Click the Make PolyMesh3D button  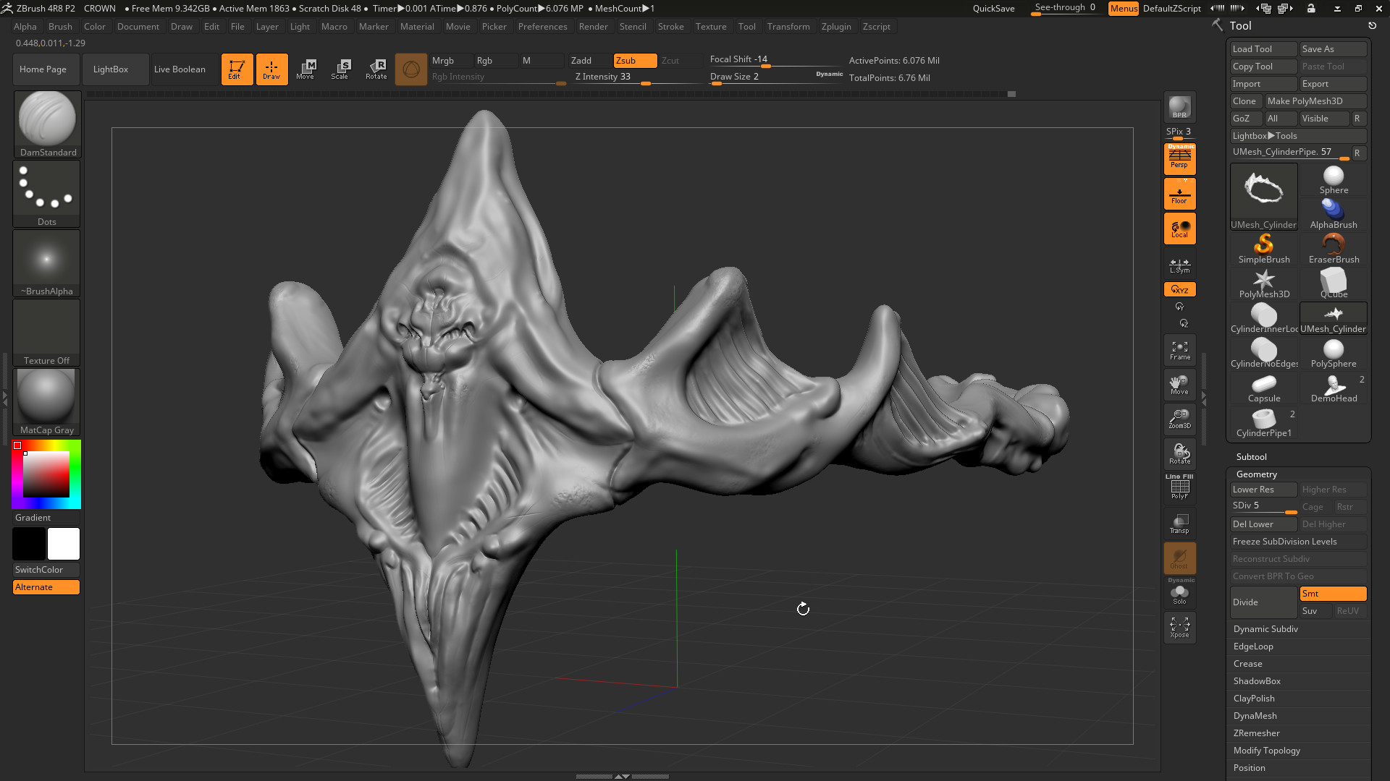coord(1315,101)
